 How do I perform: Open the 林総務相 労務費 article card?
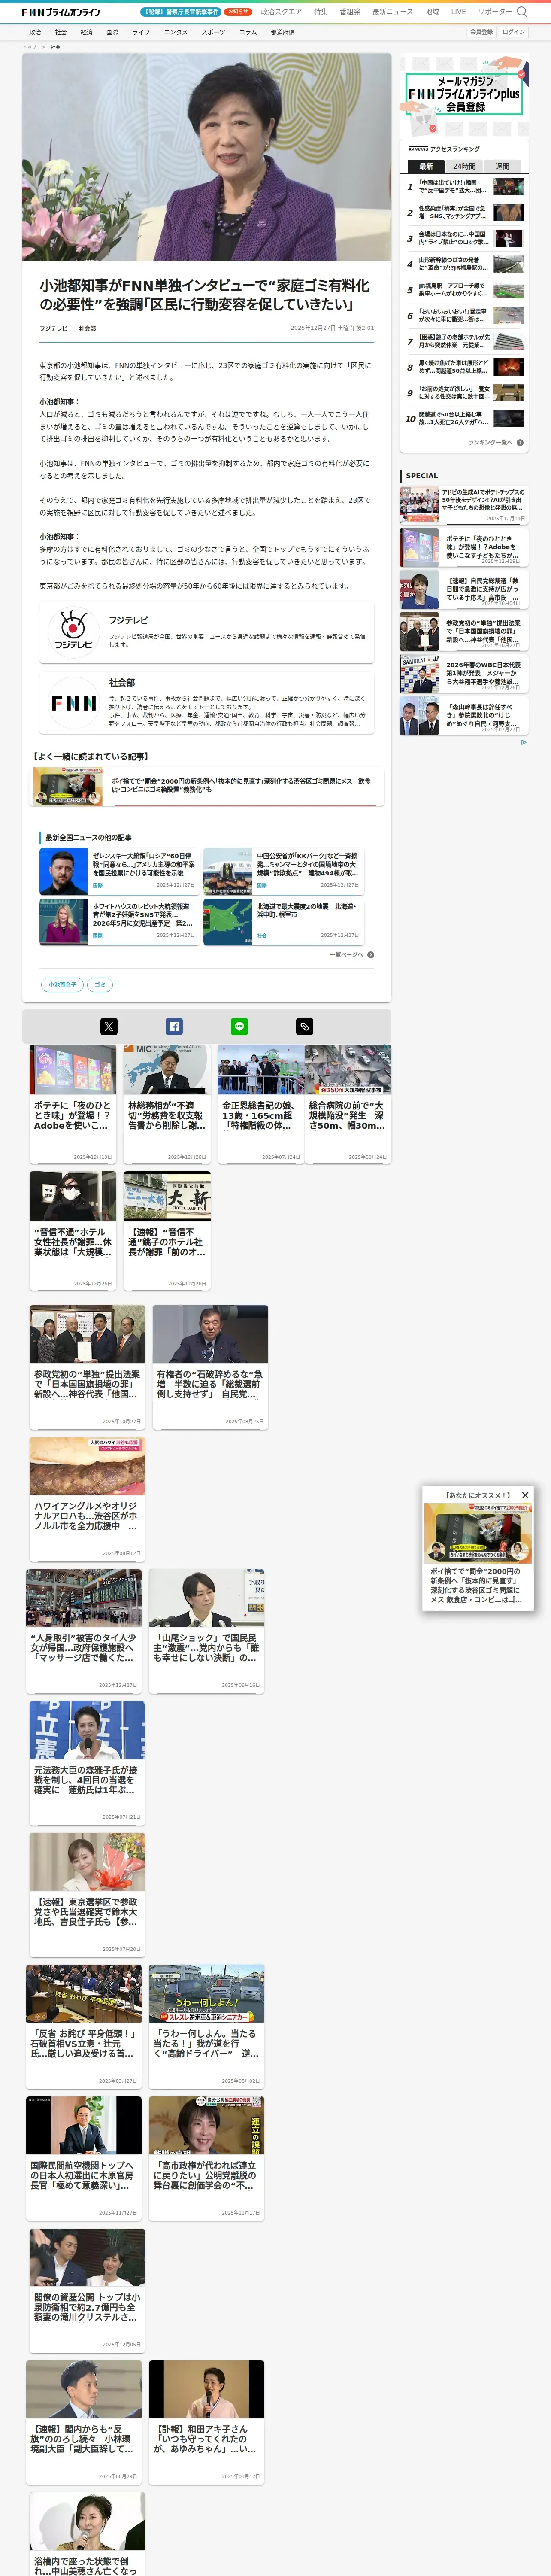tap(167, 1104)
